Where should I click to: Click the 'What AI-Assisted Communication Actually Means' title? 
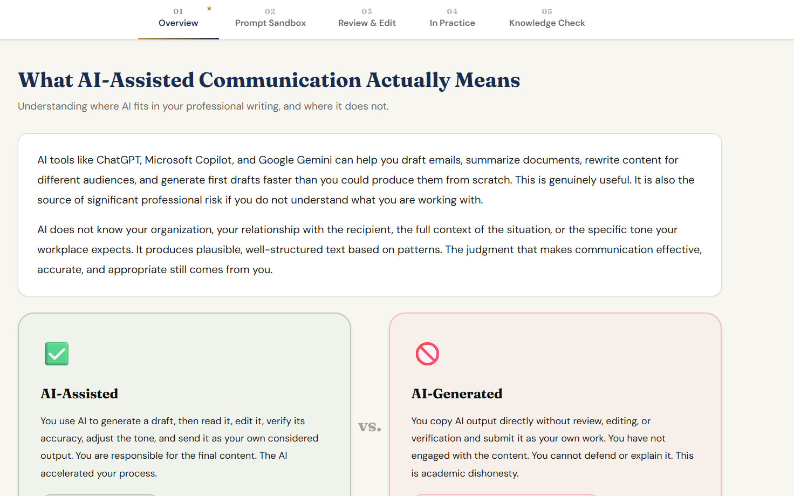pyautogui.click(x=269, y=80)
